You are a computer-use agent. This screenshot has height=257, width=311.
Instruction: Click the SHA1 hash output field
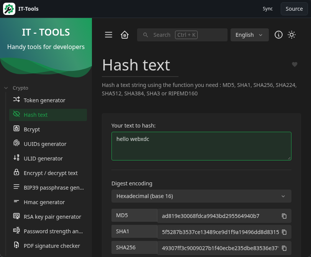tap(224, 232)
